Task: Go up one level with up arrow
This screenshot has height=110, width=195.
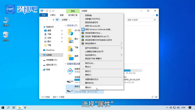Action: 53,20
